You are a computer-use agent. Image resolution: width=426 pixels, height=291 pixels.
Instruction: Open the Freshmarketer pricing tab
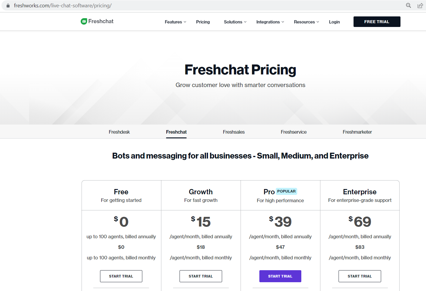(357, 132)
